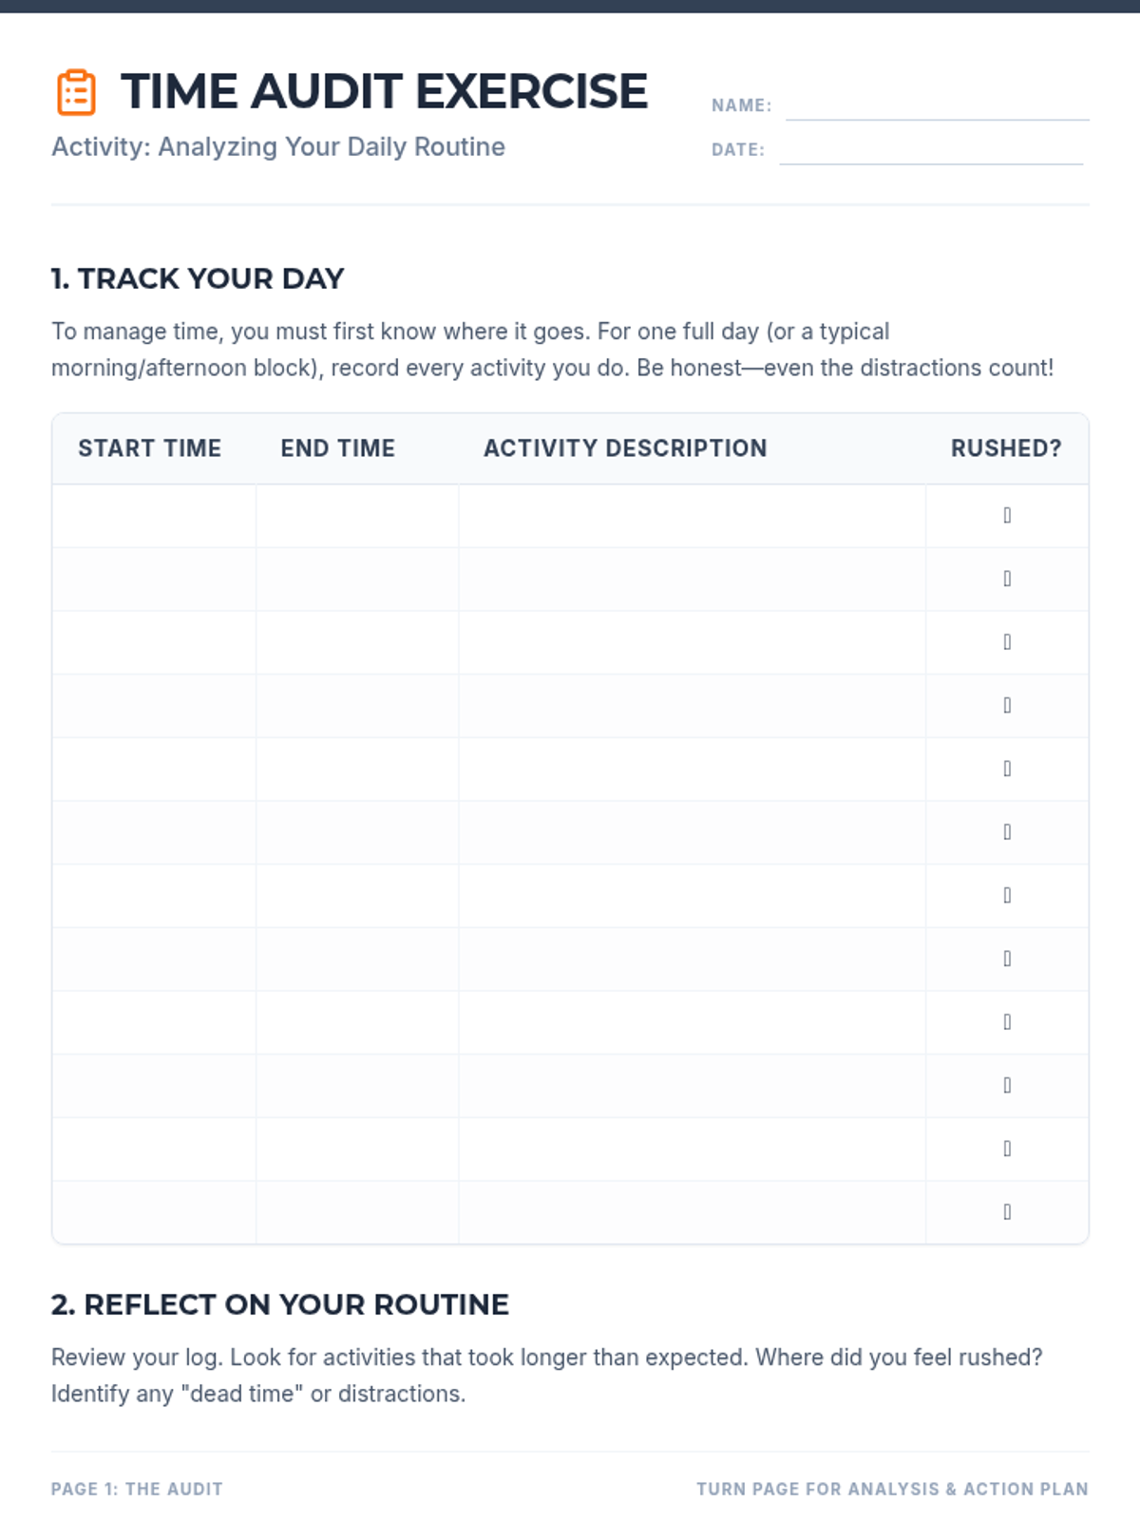Click the Date input line
This screenshot has width=1140, height=1520.
pyautogui.click(x=930, y=150)
